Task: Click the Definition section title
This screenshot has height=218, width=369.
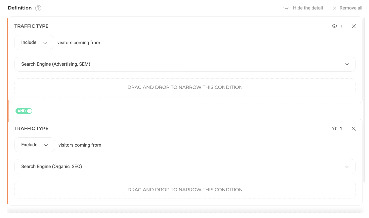Action: point(20,8)
